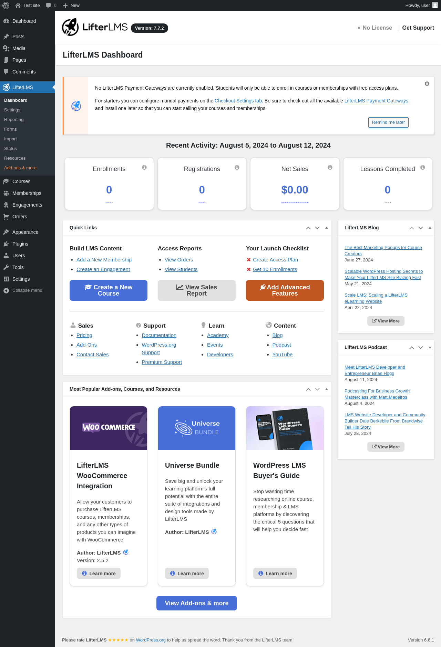Open the YouTube content link
Viewport: 441px width, 647px height.
(x=282, y=355)
